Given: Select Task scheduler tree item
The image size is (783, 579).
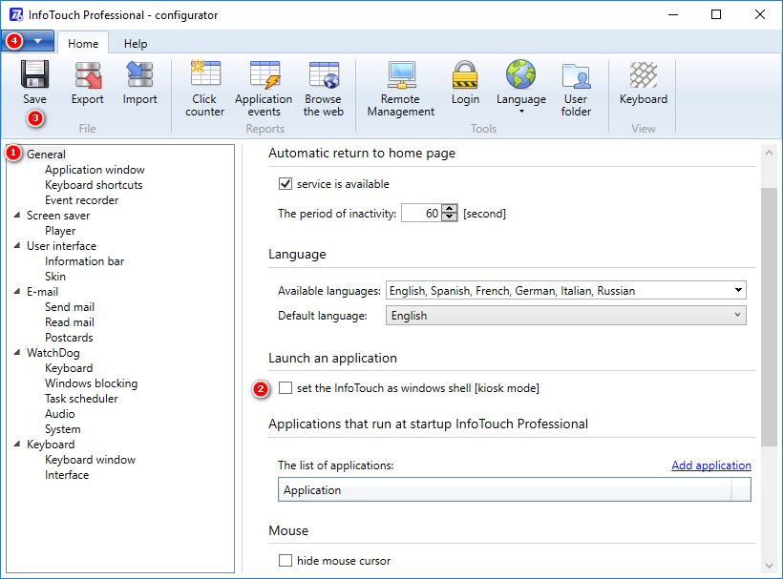Looking at the screenshot, I should coord(81,399).
